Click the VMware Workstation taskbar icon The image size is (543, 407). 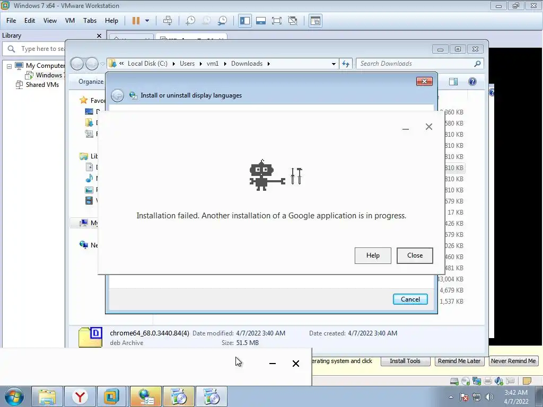click(111, 396)
